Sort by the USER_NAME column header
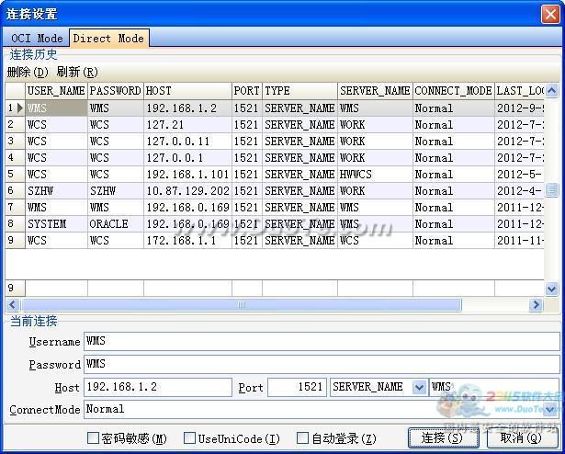565x454 pixels. (x=56, y=91)
